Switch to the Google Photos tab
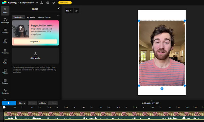204x122 pixels. (x=44, y=17)
